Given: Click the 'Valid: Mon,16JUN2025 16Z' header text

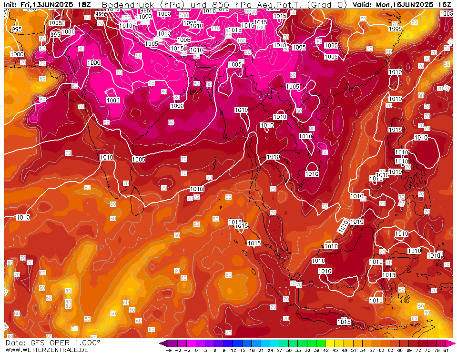Looking at the screenshot, I should coord(403,4).
